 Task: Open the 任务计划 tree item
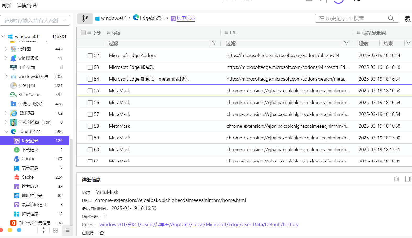pos(26,86)
